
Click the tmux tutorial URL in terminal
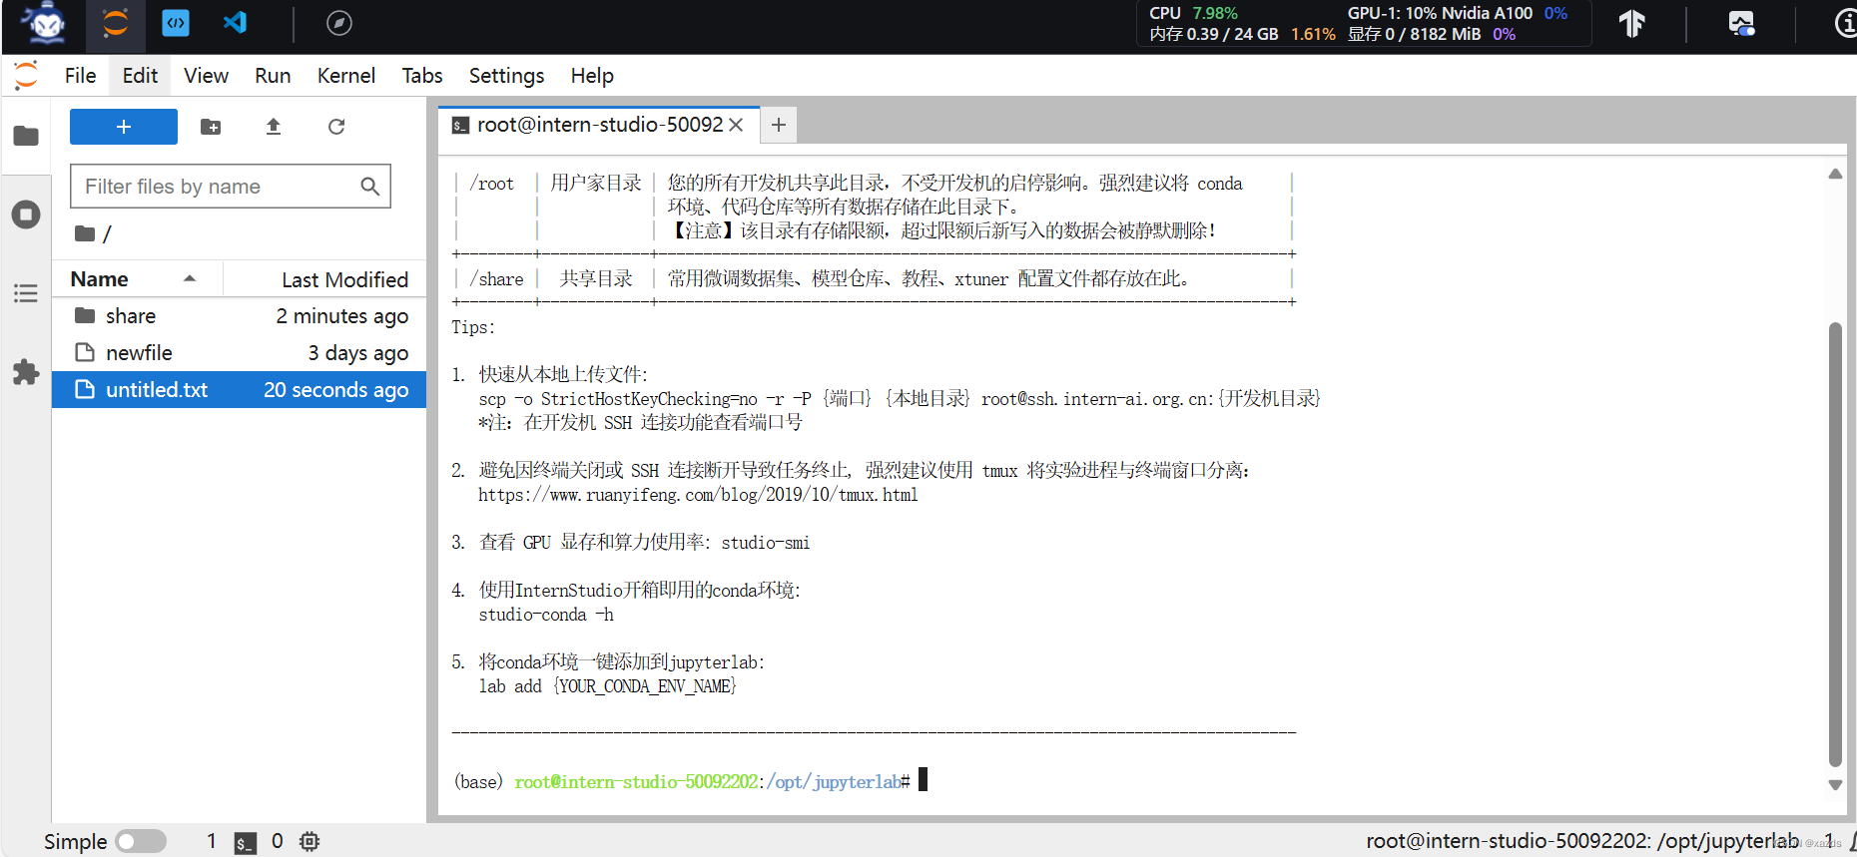[698, 495]
